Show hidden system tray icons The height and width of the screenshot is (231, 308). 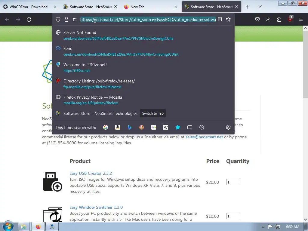[263, 227]
